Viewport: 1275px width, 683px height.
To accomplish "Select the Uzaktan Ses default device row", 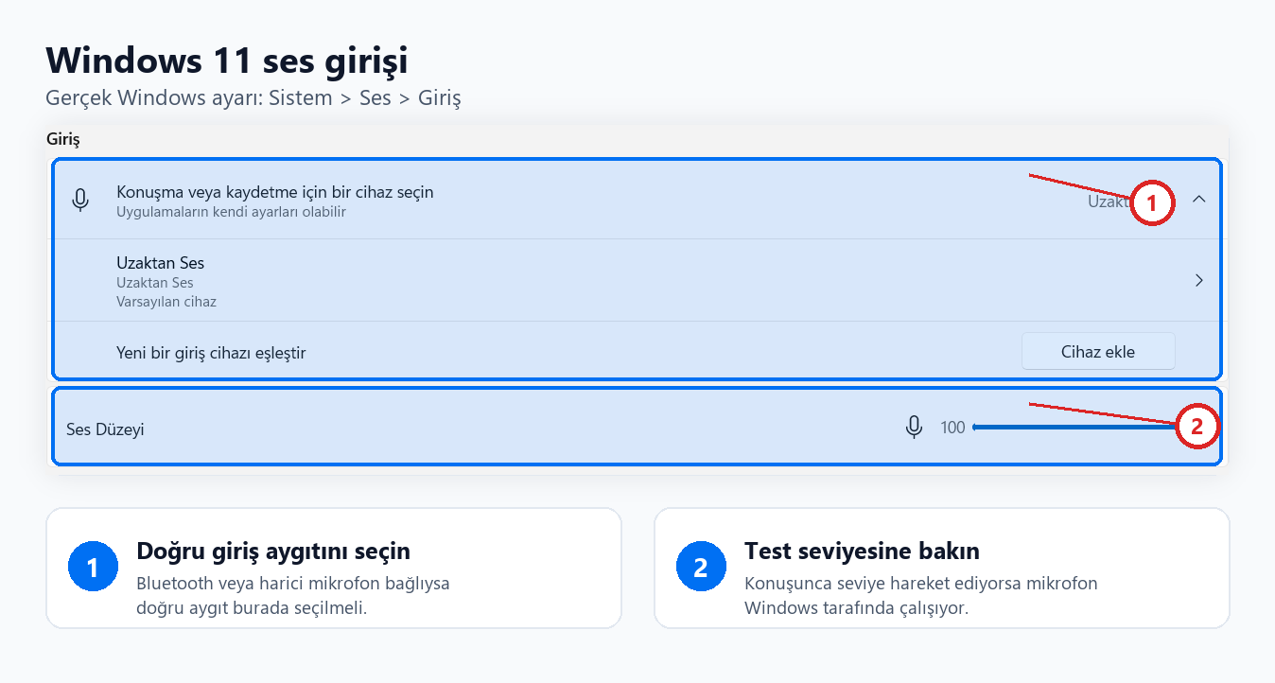I will pyautogui.click(x=637, y=281).
